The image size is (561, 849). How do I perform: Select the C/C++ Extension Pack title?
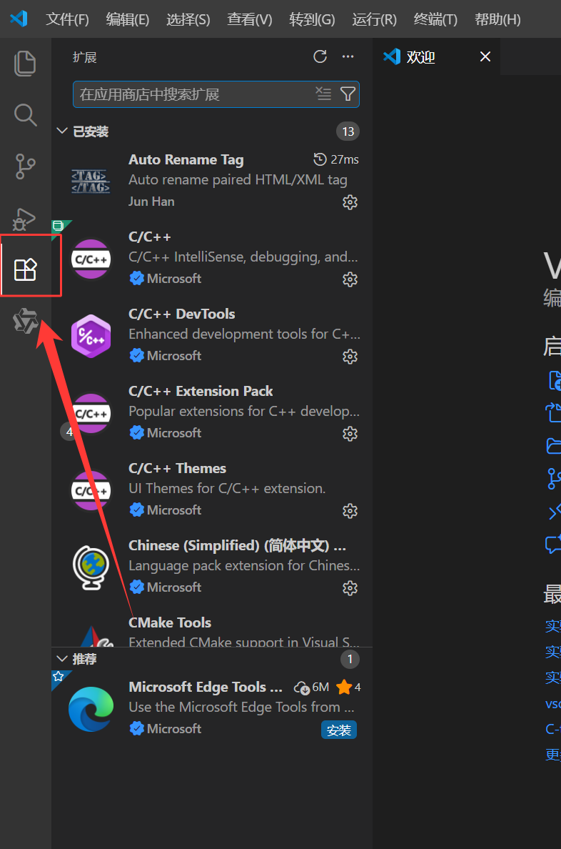click(201, 391)
